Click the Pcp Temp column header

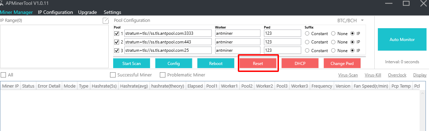tap(401, 86)
